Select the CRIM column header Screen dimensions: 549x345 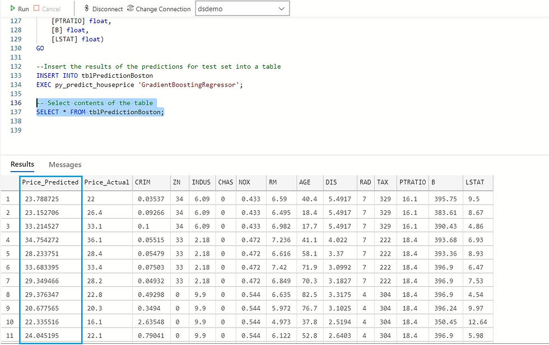pos(151,182)
